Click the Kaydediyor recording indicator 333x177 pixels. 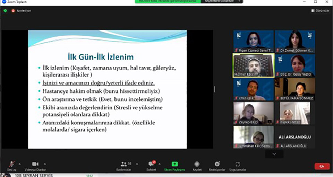(22, 11)
